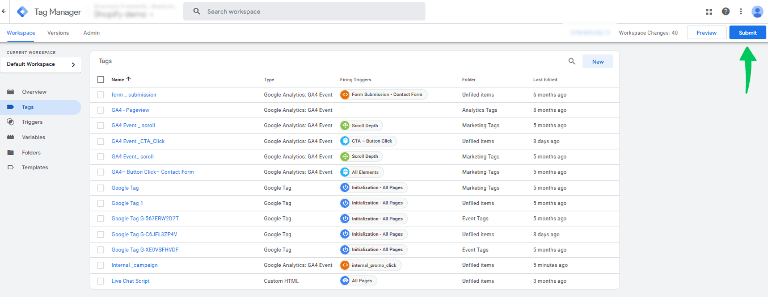Image resolution: width=768 pixels, height=297 pixels.
Task: Click the Folders sidebar icon
Action: click(10, 153)
